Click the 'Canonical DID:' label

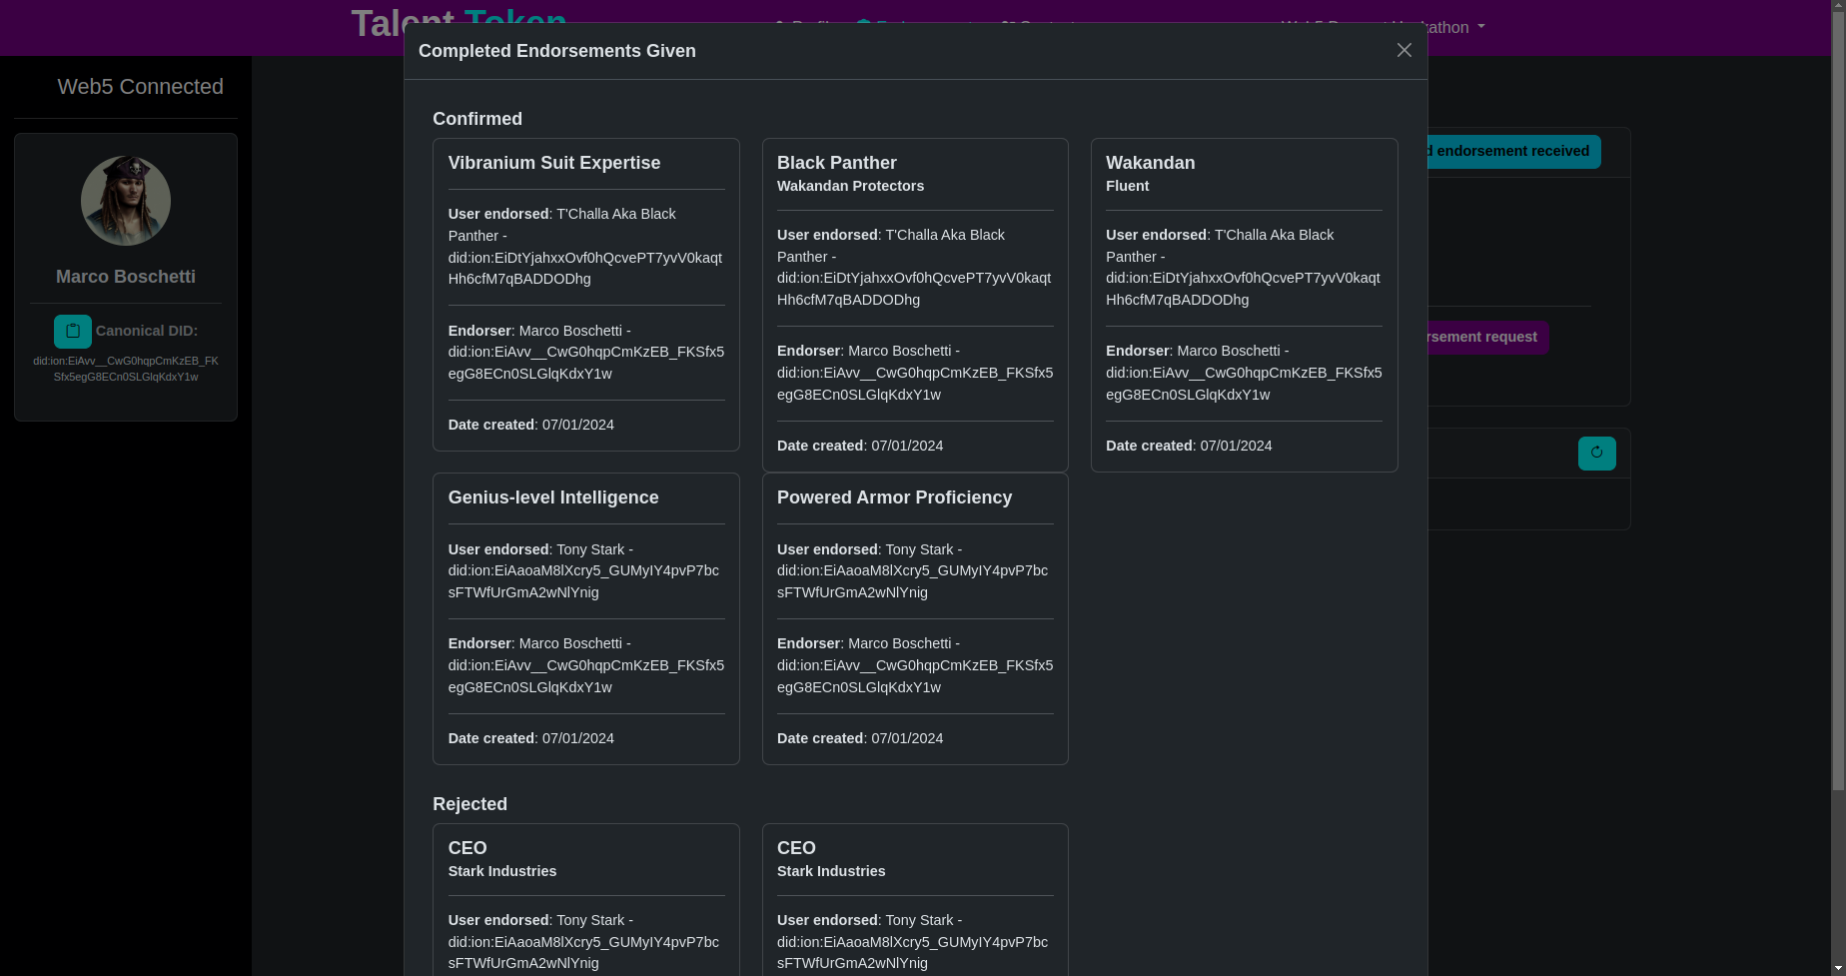point(147,331)
